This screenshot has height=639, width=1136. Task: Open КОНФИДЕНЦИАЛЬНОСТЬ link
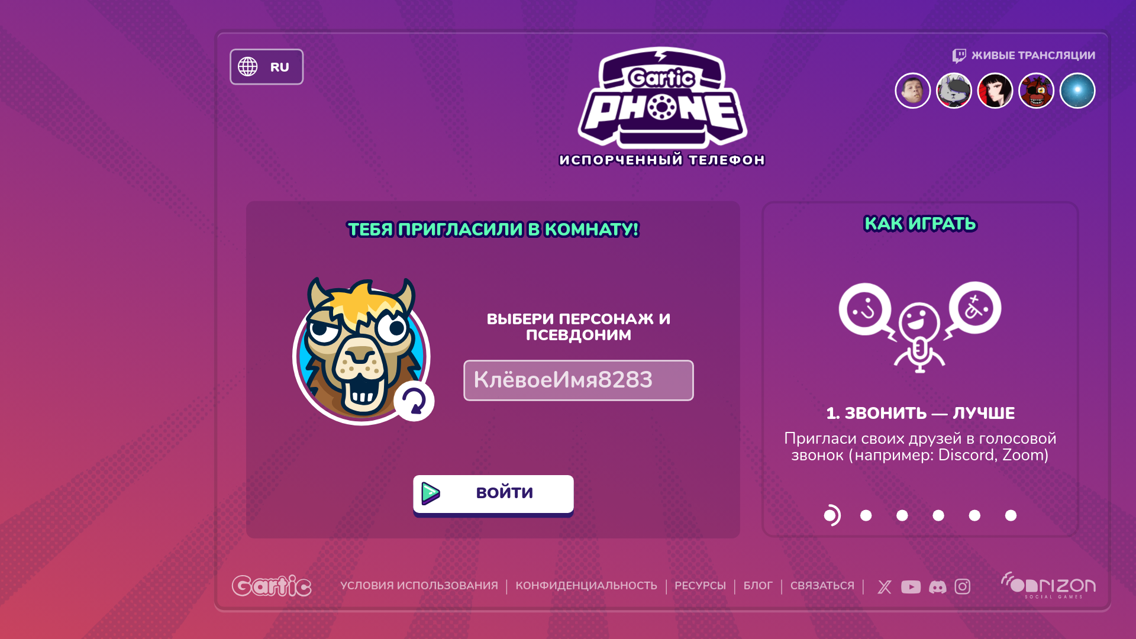pos(586,586)
